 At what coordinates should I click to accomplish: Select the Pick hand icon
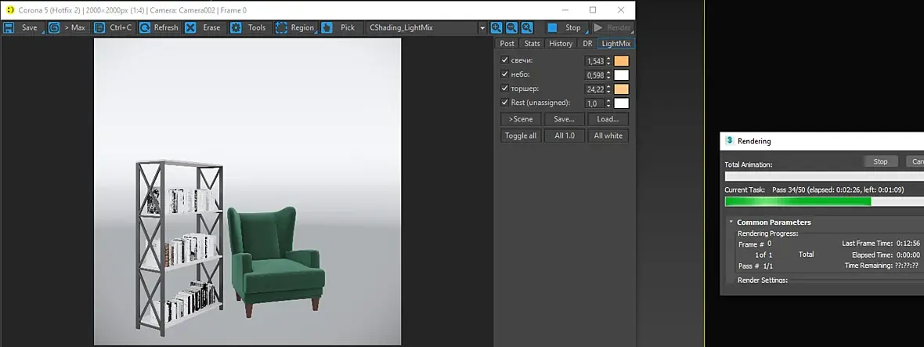(x=327, y=27)
